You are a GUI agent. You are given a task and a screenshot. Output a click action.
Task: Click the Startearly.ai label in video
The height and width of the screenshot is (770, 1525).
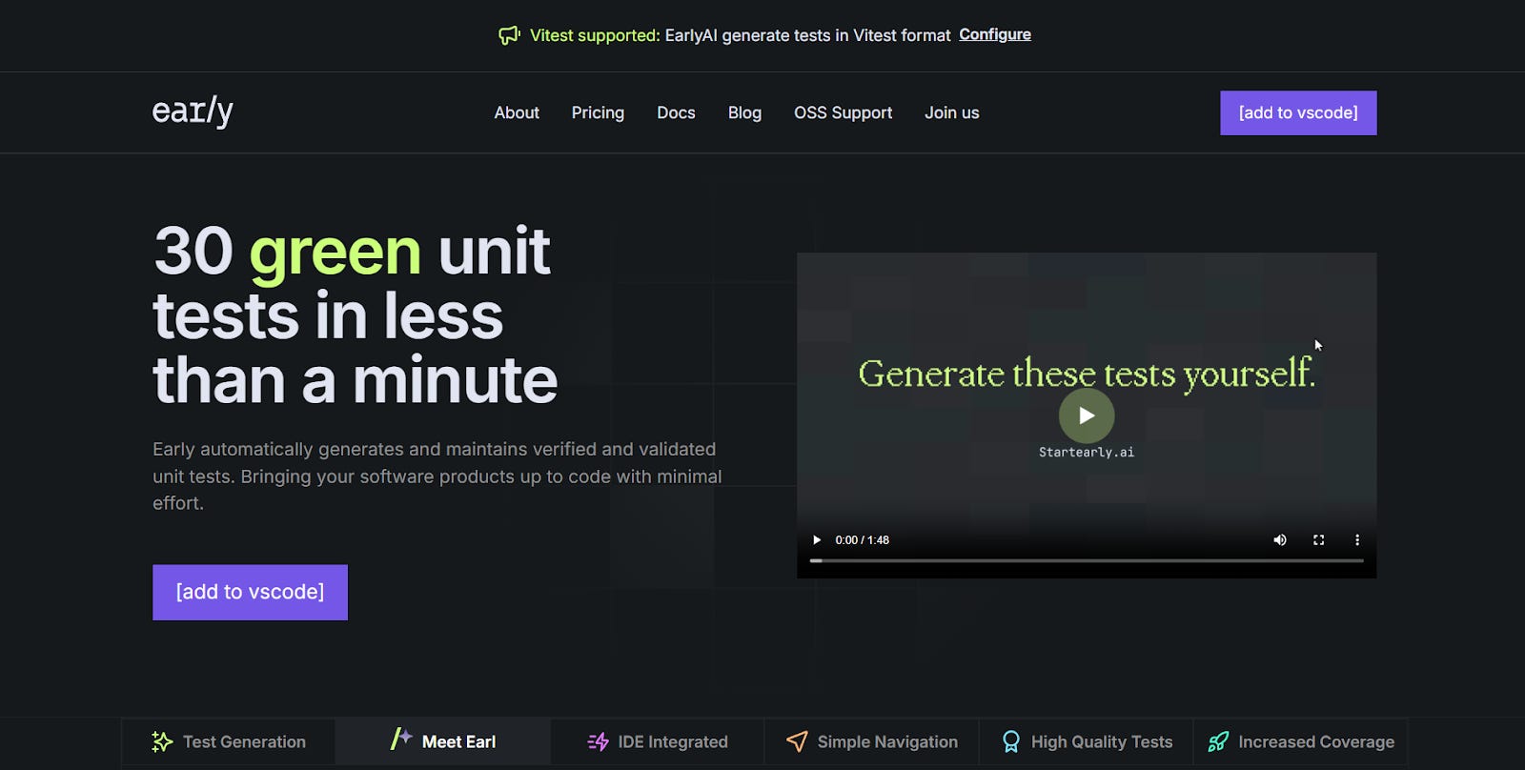point(1087,452)
